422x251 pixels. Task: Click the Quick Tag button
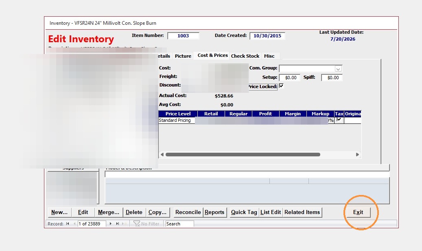click(x=244, y=212)
